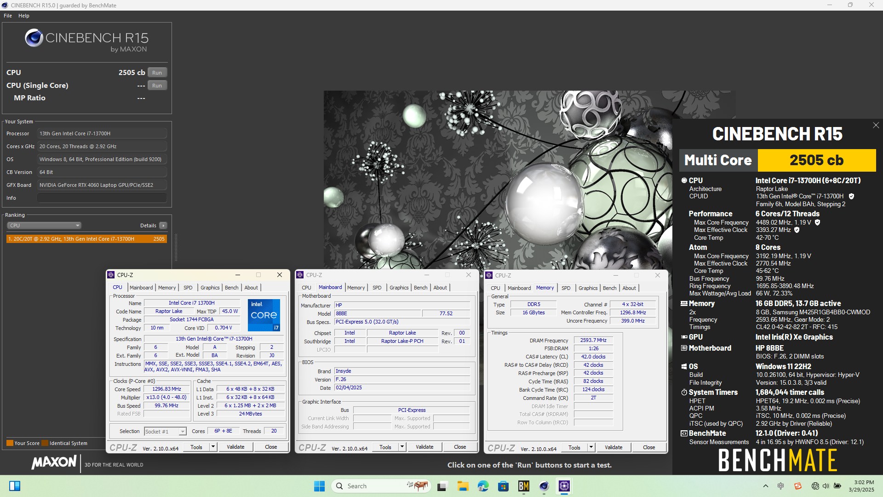This screenshot has width=883, height=497.
Task: Expand Tools dropdown arrow in middle CPU-Z
Action: click(402, 447)
